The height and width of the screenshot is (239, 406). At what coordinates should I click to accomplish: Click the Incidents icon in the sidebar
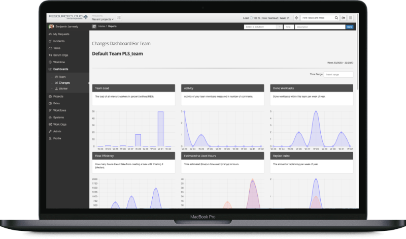pos(50,41)
